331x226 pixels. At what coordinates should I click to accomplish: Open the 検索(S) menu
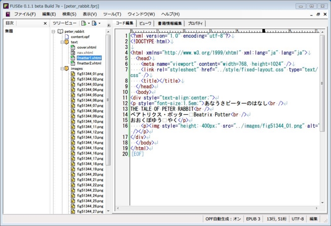(x=69, y=14)
